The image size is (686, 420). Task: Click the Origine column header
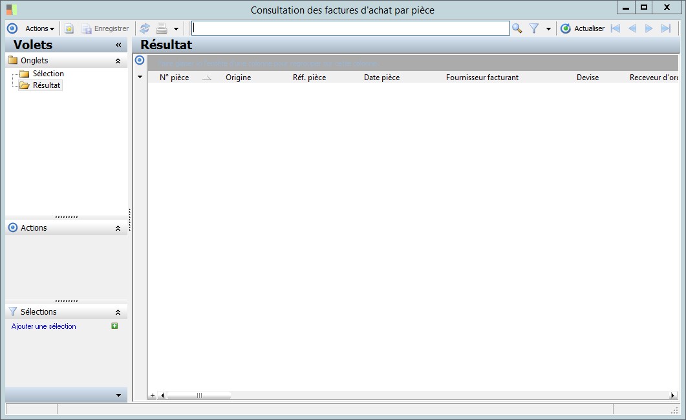[239, 78]
